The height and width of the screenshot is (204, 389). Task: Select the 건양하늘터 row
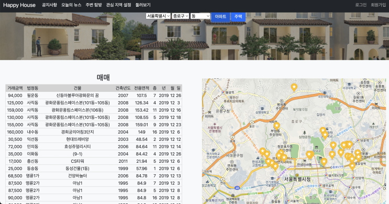coord(94,176)
